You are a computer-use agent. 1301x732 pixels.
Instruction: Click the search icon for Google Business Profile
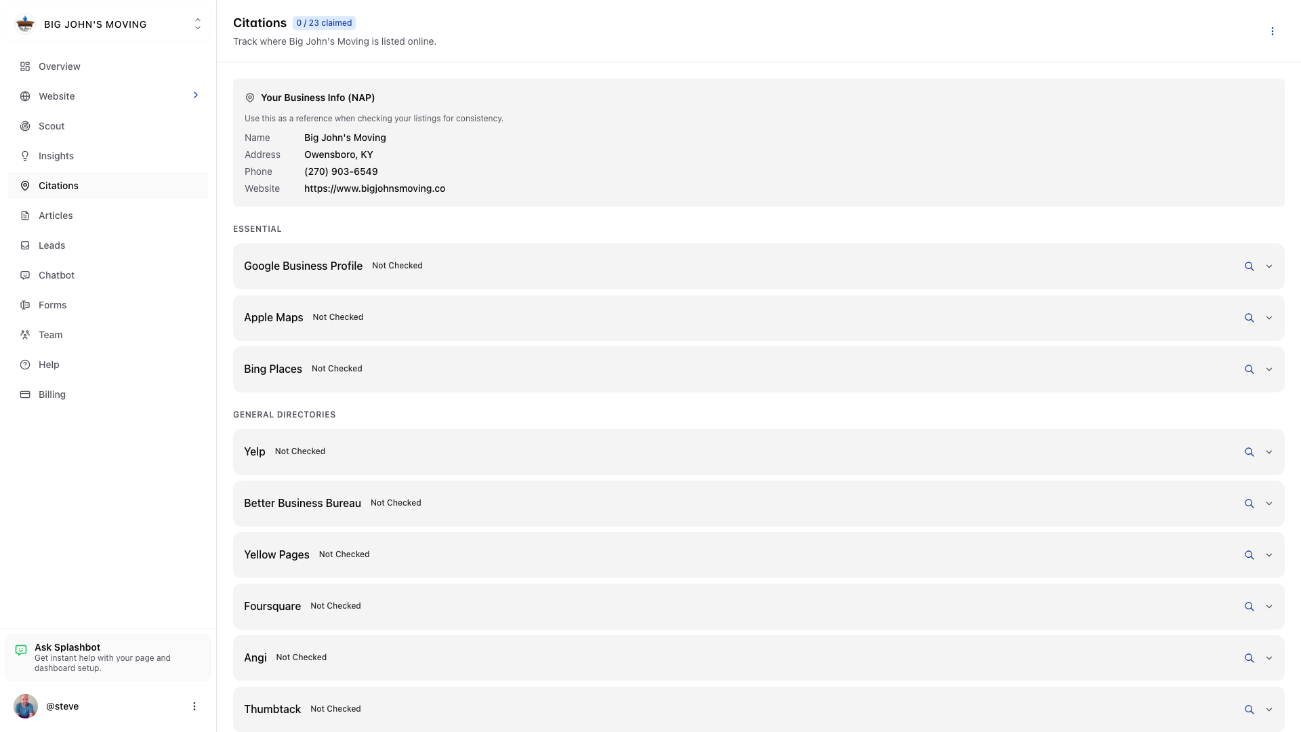pyautogui.click(x=1250, y=266)
